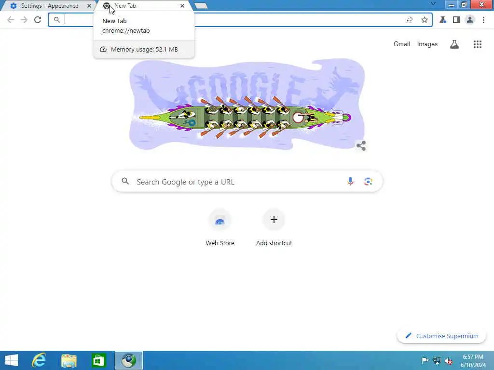Bookmark this tab with the star icon
Viewport: 494px width, 370px height.
[x=425, y=20]
